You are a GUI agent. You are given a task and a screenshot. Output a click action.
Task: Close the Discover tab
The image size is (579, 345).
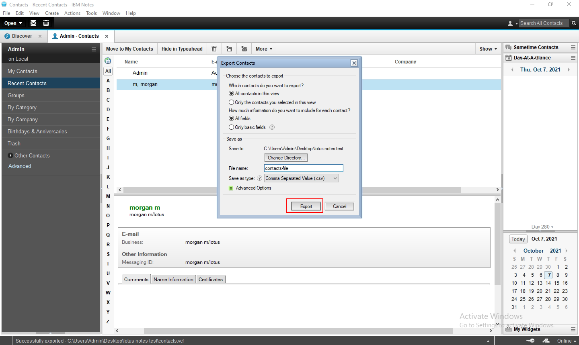tap(40, 36)
